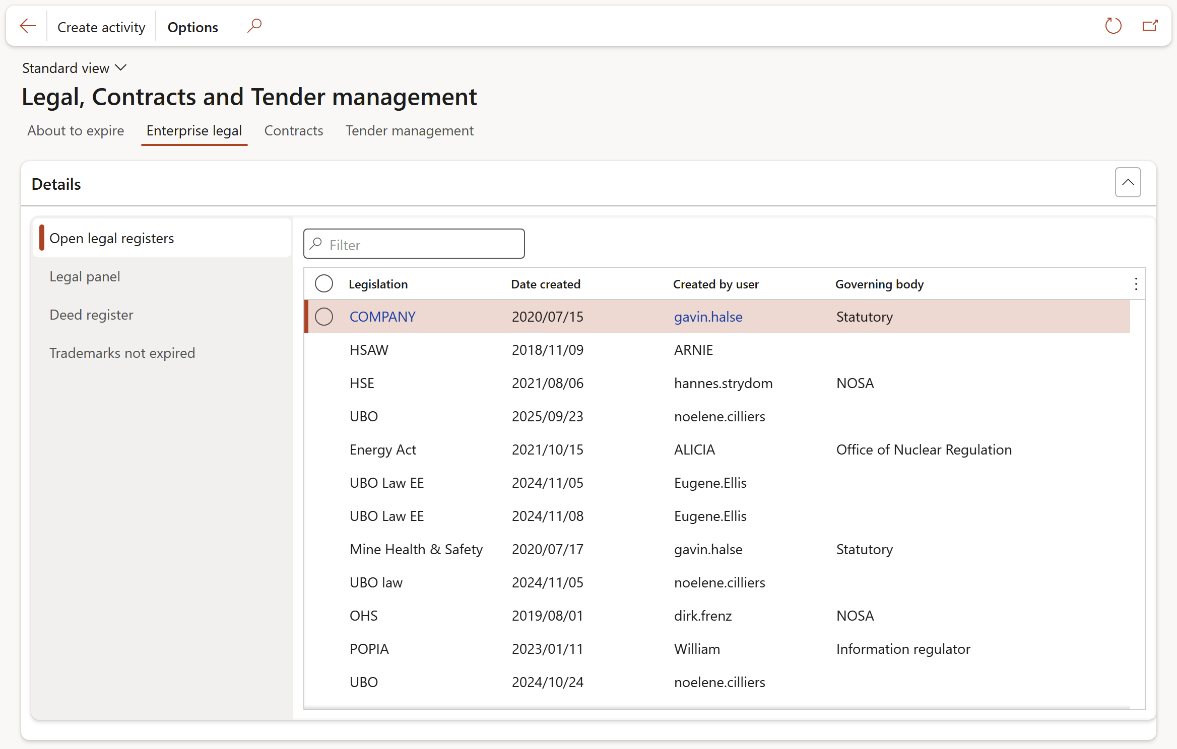The image size is (1177, 749).
Task: Open the COMPANY legislation link
Action: [382, 317]
